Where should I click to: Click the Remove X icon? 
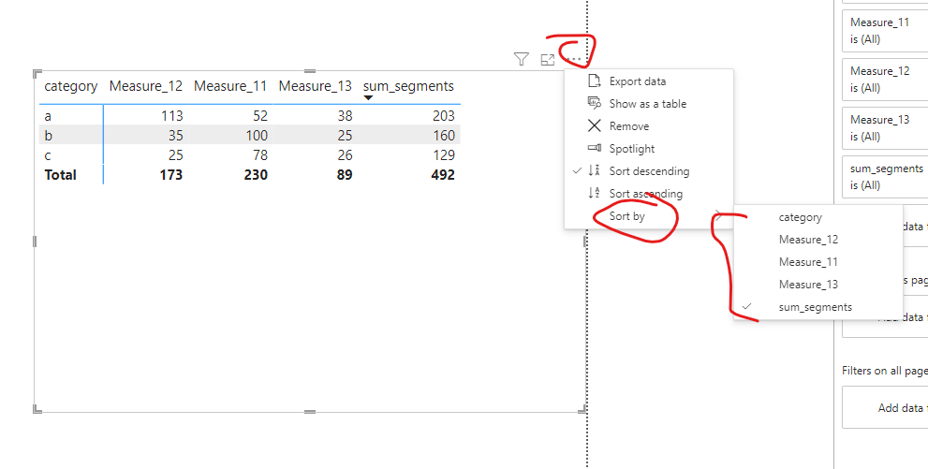pyautogui.click(x=595, y=126)
